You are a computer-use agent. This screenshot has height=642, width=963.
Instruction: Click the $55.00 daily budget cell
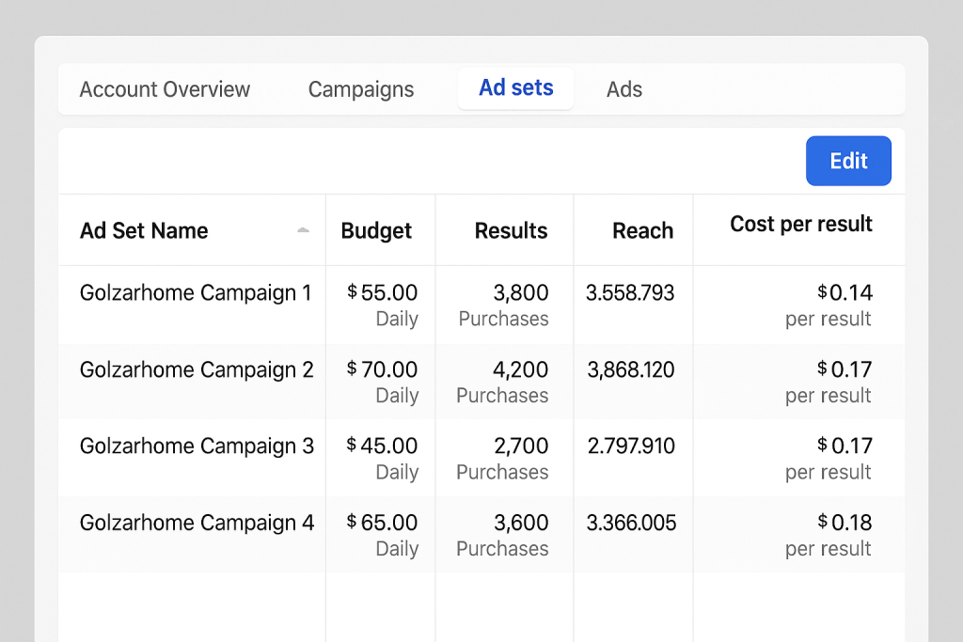coord(383,304)
